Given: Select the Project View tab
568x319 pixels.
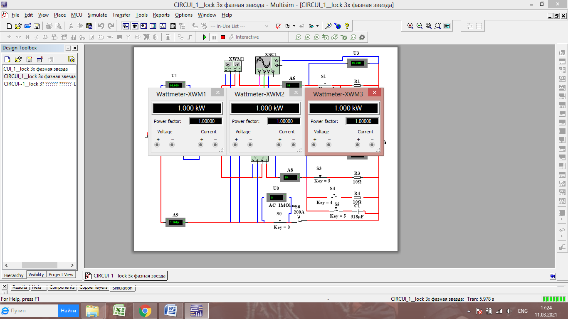Looking at the screenshot, I should pyautogui.click(x=61, y=275).
